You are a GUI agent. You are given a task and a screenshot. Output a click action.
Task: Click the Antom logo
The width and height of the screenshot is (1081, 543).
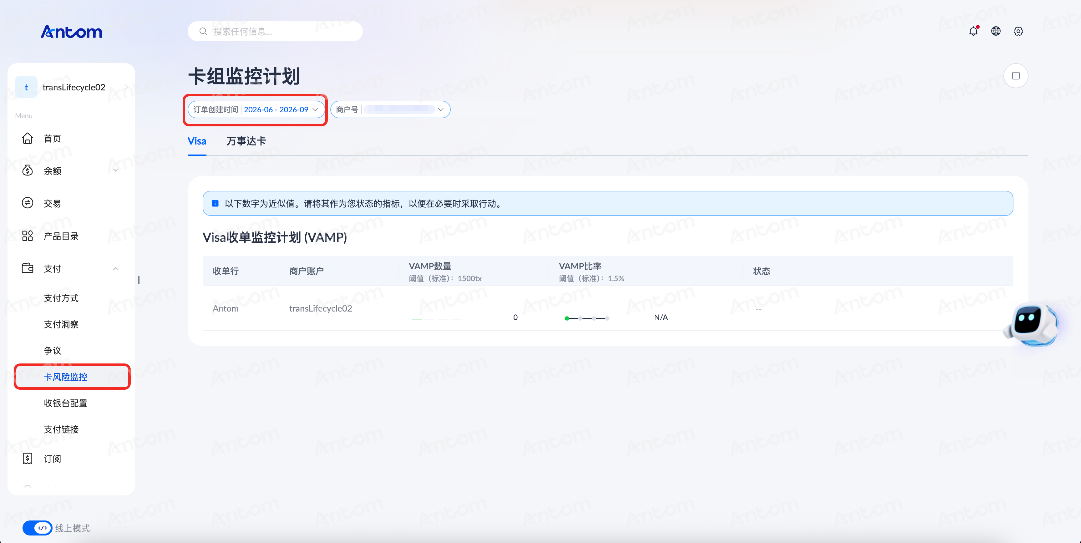pyautogui.click(x=71, y=32)
